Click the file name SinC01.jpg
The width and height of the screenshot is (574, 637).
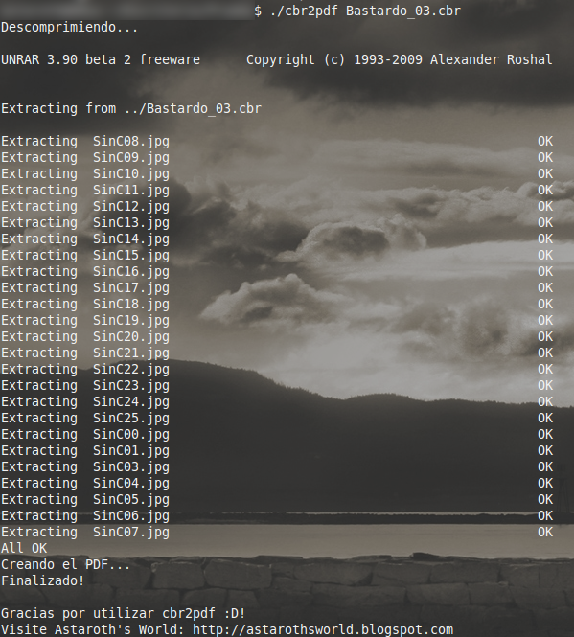point(131,450)
